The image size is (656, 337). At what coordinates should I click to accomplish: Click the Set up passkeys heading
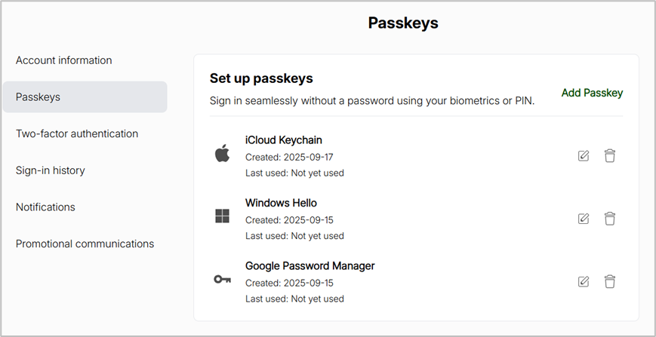[261, 78]
